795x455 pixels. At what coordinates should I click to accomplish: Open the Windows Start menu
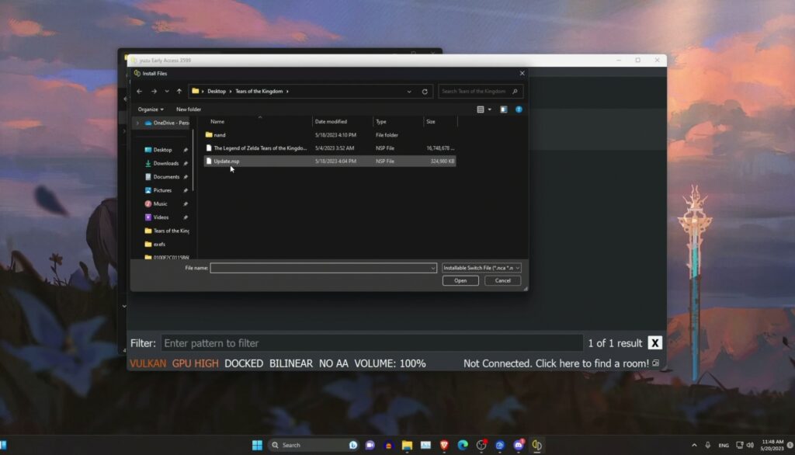tap(257, 445)
